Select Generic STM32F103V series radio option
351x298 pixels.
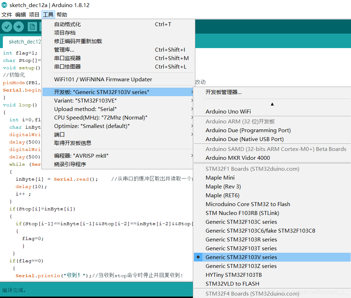[x=272, y=257]
